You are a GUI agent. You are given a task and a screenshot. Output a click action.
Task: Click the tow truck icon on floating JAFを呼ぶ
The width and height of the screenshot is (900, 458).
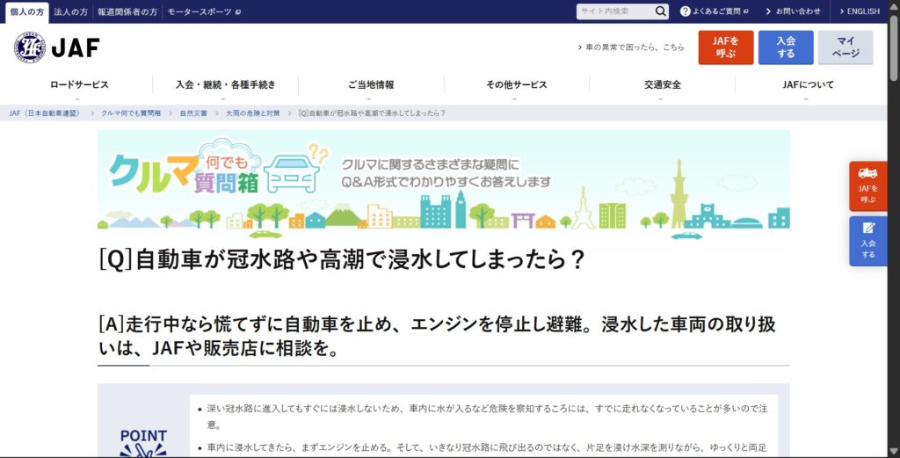(867, 173)
